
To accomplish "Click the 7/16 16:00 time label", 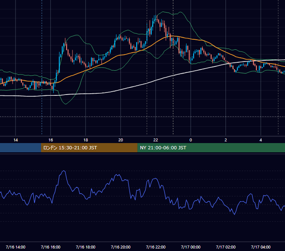I will pos(51,247).
